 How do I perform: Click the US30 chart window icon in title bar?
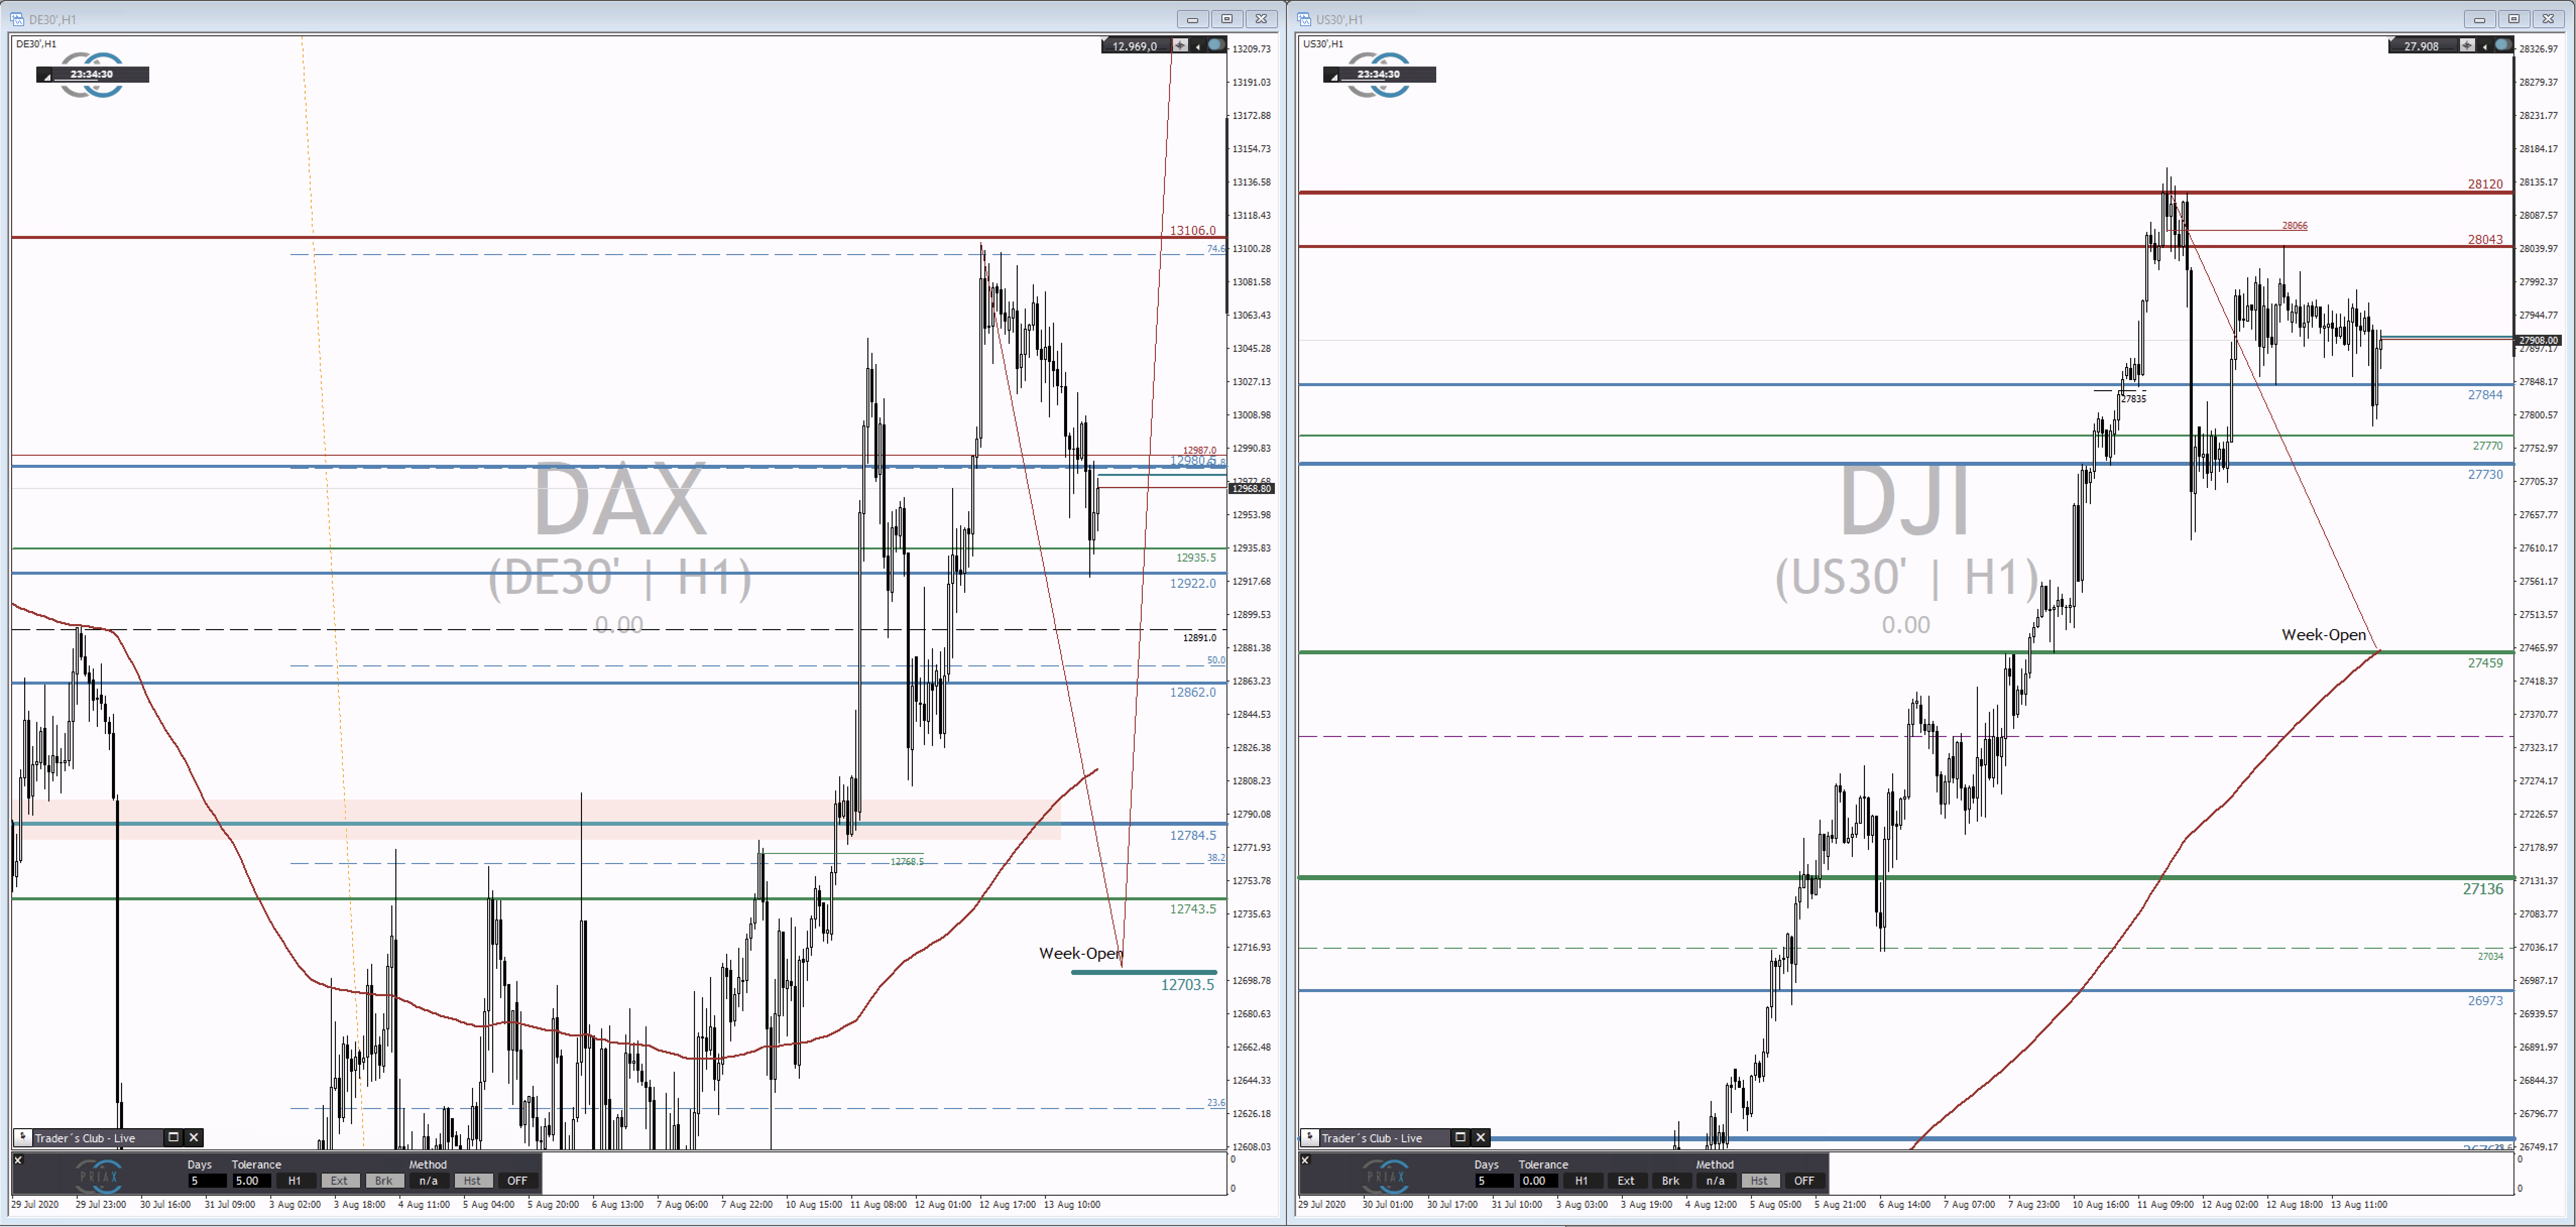(x=1305, y=19)
